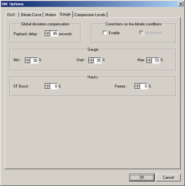Screen dimensions: 185x186
Task: Increase Payback delay with up arrow
Action: pyautogui.click(x=47, y=32)
